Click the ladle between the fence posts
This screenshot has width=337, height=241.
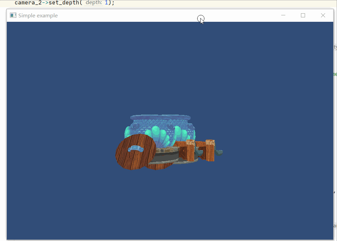199,152
